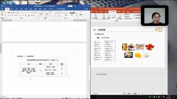
Task: Open the font name dropdown in Word
Action: [15, 13]
